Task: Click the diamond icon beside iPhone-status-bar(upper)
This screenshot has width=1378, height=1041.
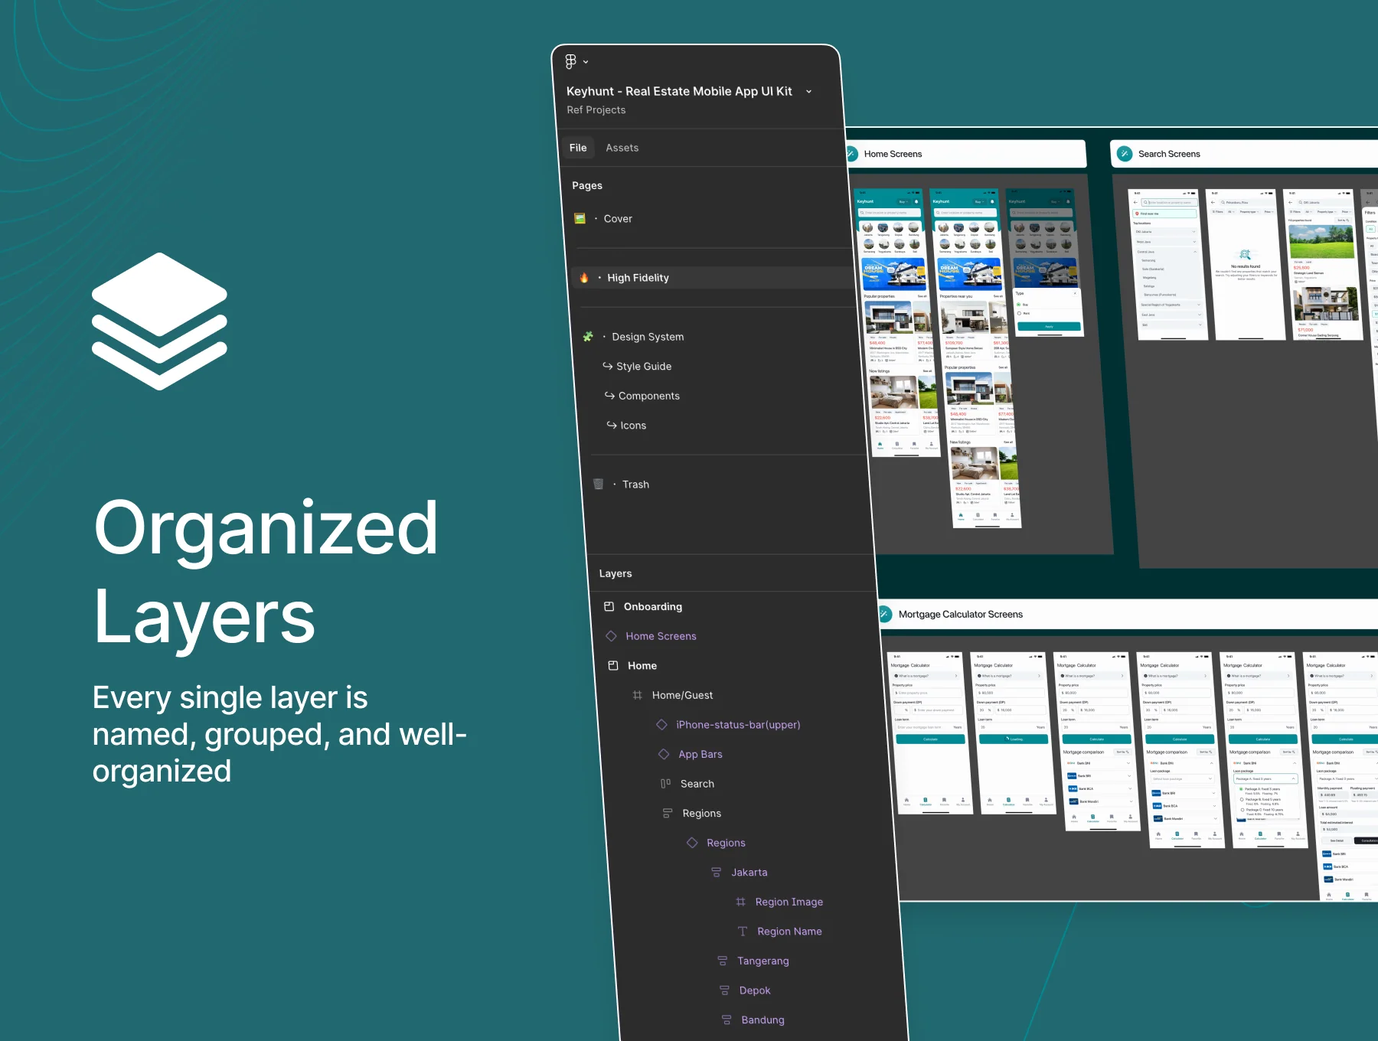Action: 661,724
